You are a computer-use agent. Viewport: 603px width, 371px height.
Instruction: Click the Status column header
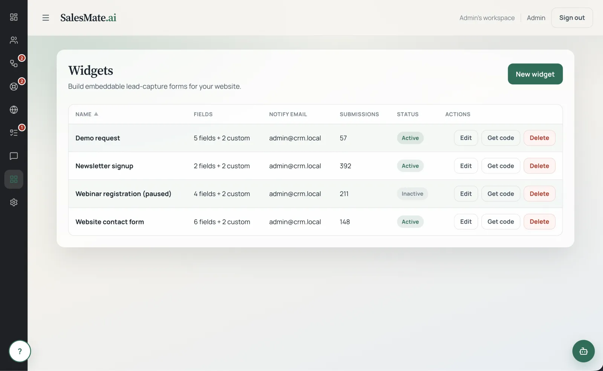407,114
